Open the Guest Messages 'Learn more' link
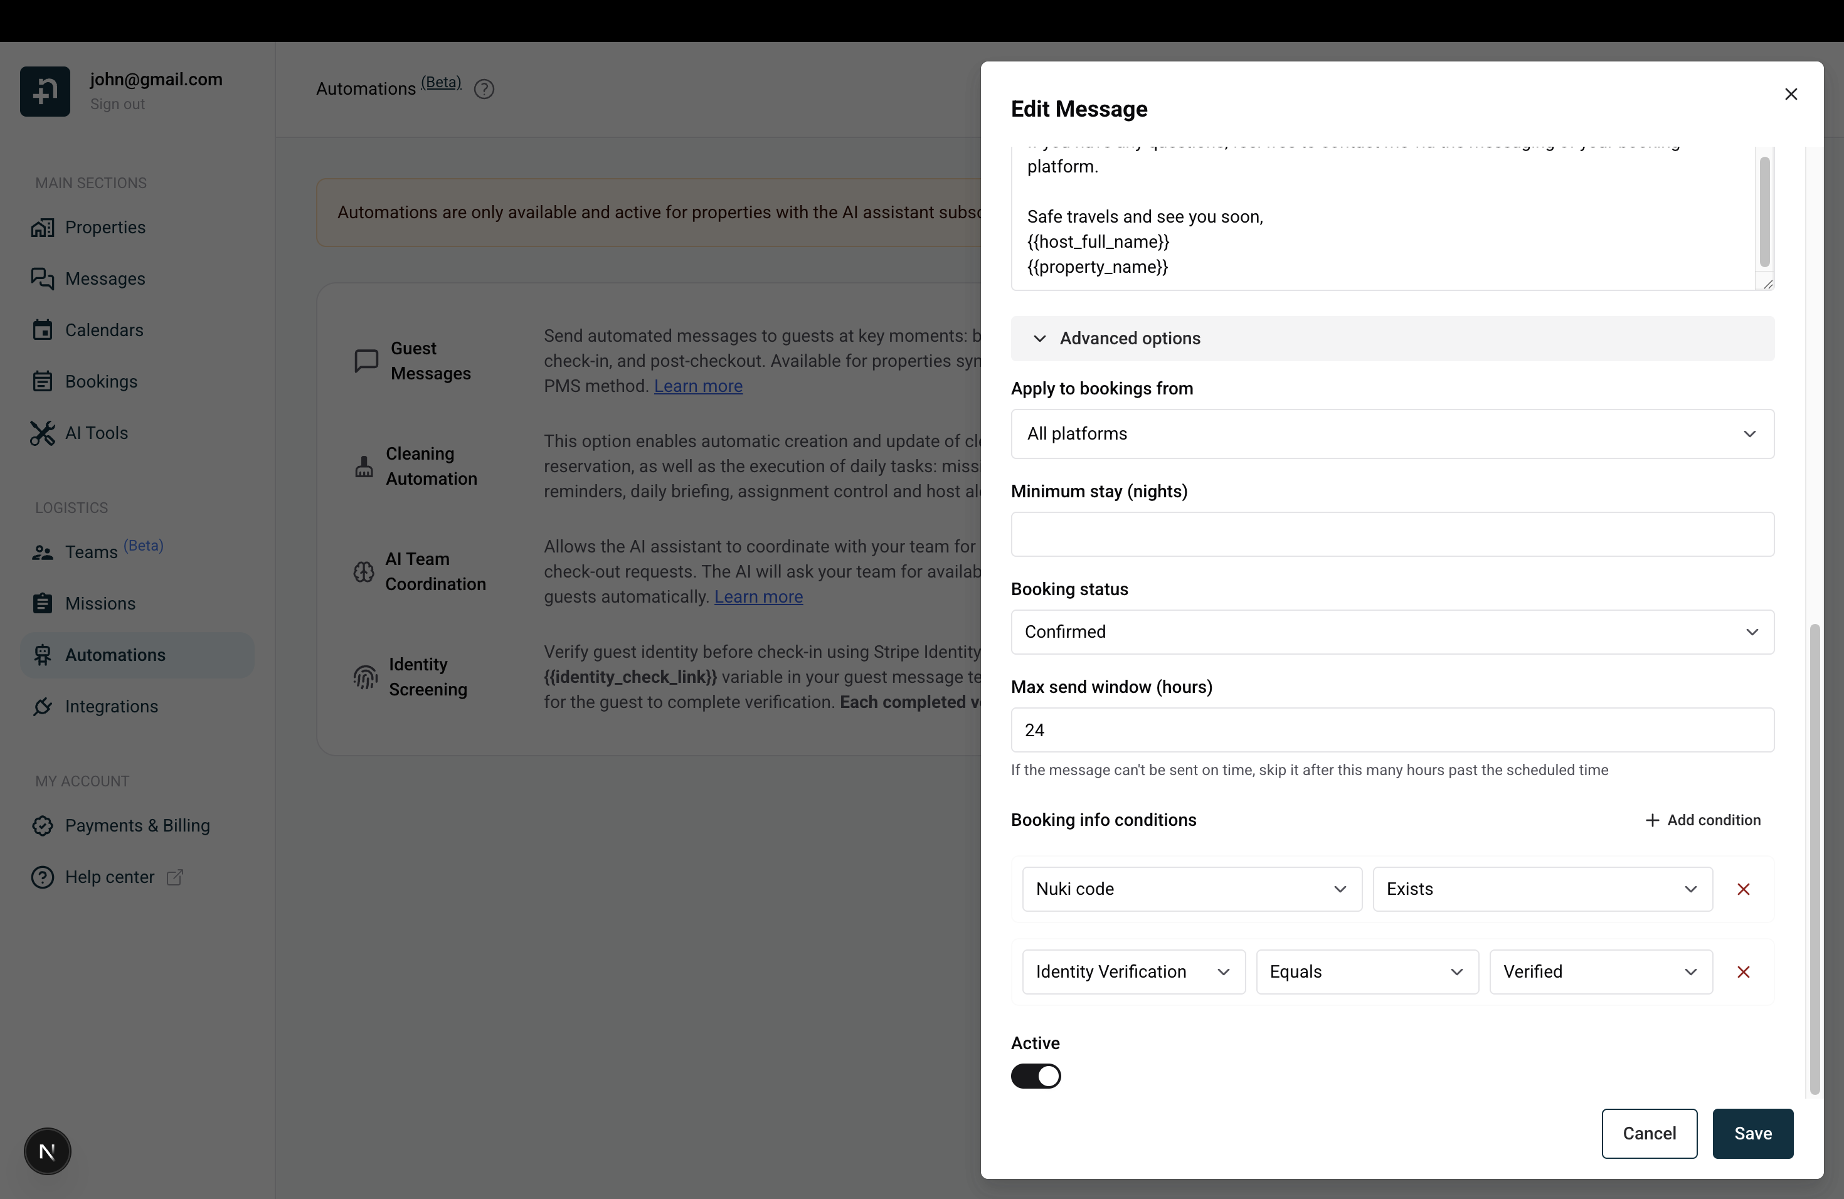The height and width of the screenshot is (1199, 1844). click(x=697, y=386)
